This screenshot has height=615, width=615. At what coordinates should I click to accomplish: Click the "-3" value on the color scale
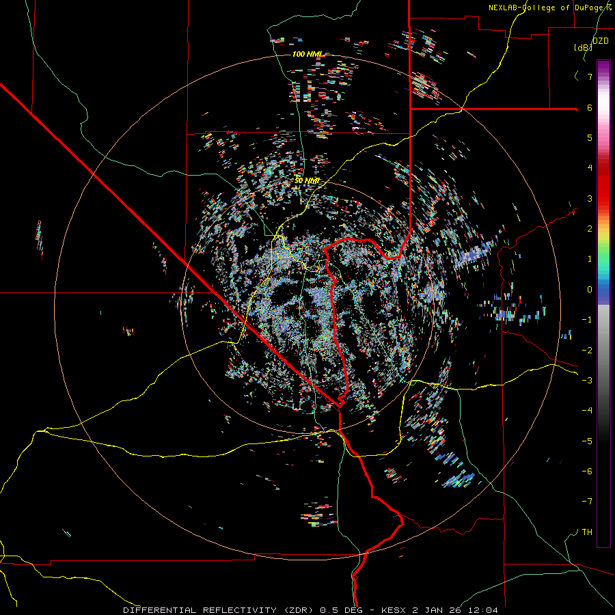(587, 381)
